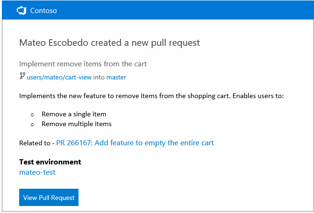Click the word "into" between branch names
The height and width of the screenshot is (213, 314).
pos(99,77)
